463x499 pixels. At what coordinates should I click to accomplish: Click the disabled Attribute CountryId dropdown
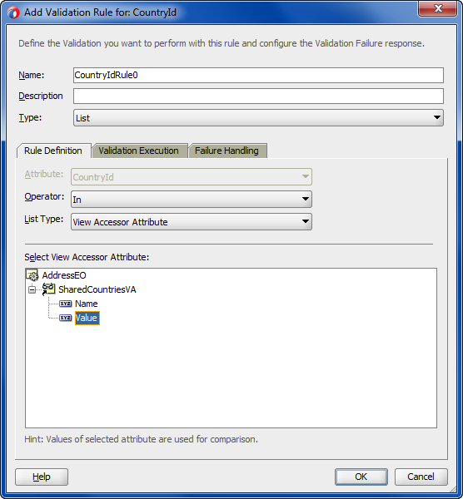[192, 176]
